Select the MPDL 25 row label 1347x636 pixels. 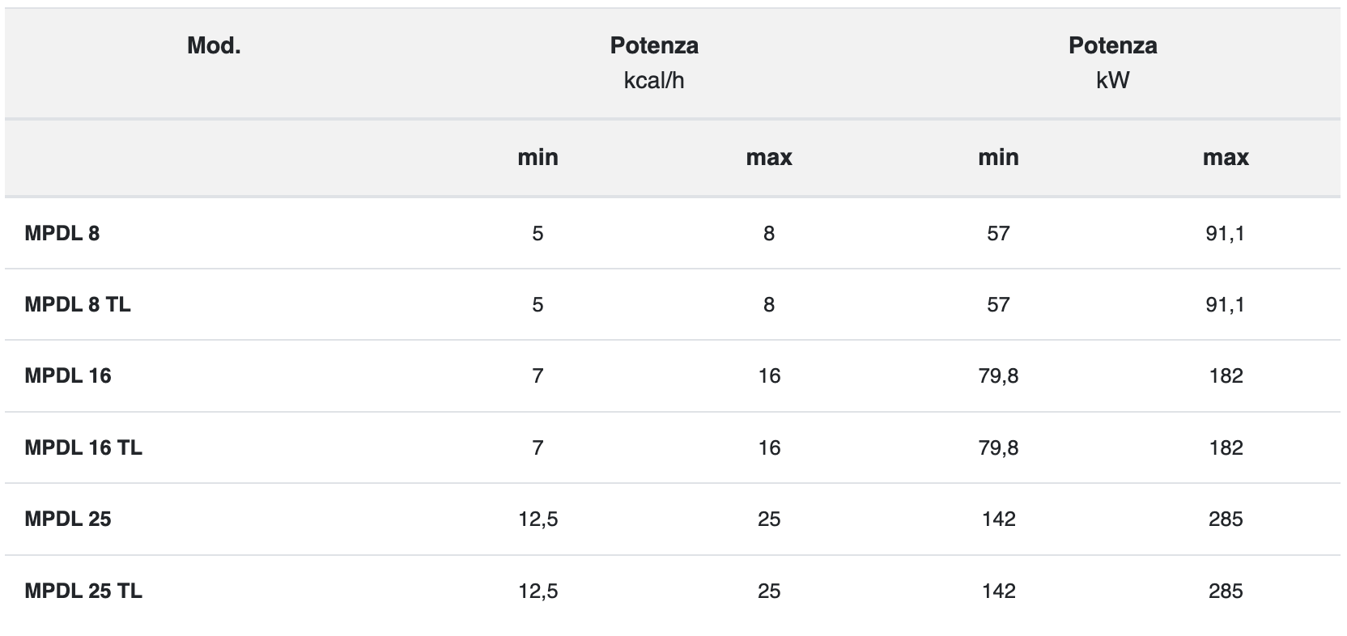(x=68, y=519)
